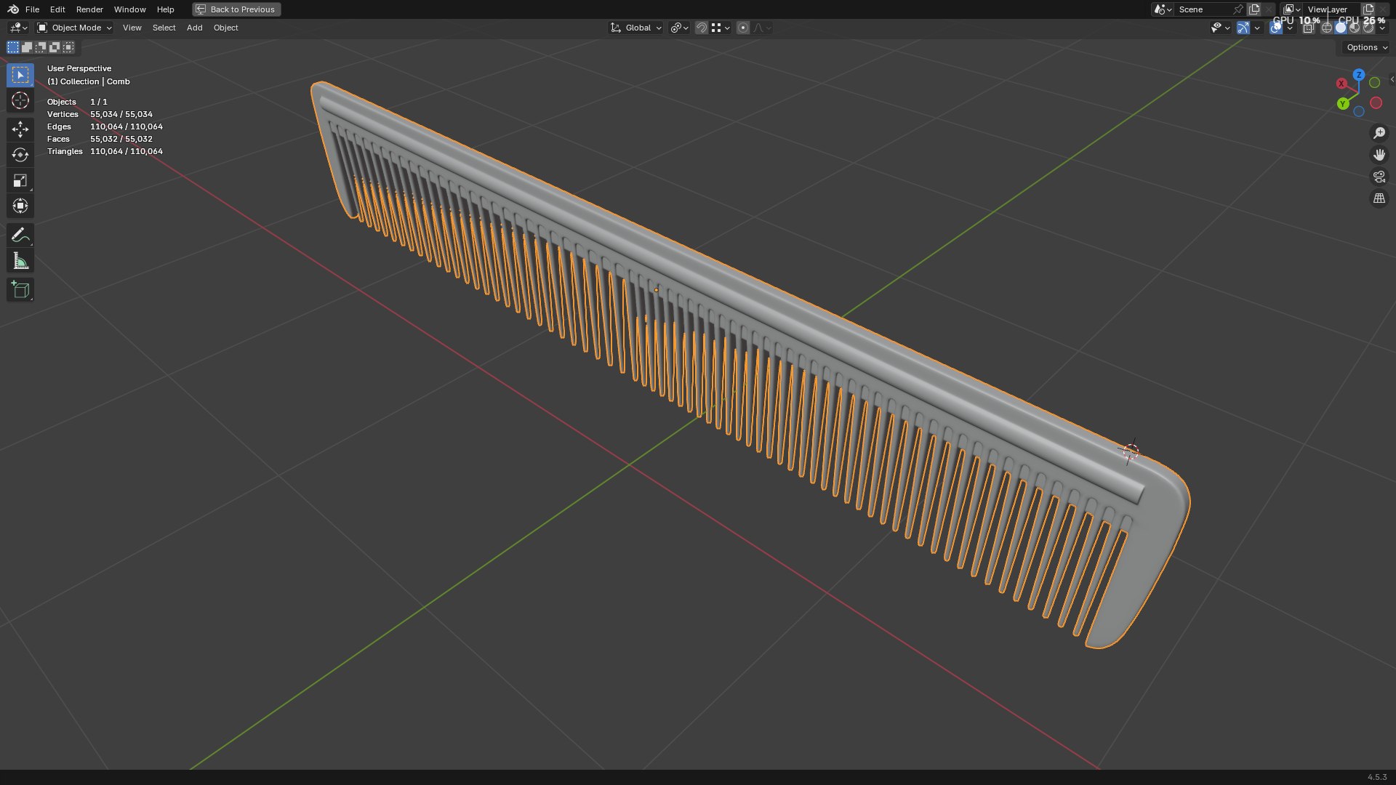Open the shading options dropdown
The width and height of the screenshot is (1396, 785).
point(1382,28)
